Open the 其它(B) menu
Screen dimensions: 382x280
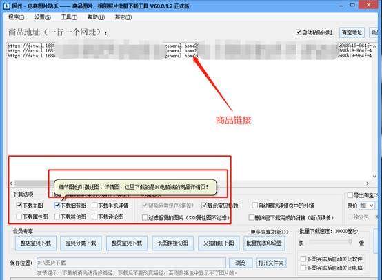click(x=123, y=17)
